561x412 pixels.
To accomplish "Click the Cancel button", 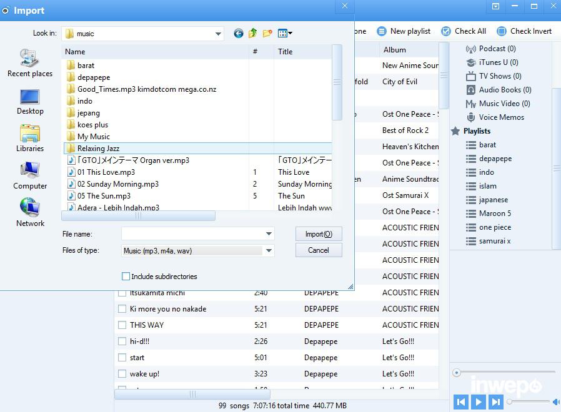I will coord(319,250).
